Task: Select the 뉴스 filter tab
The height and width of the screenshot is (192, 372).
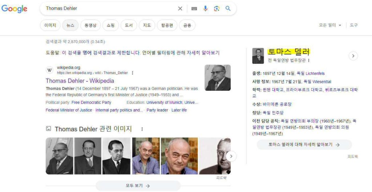Action: [x=70, y=25]
